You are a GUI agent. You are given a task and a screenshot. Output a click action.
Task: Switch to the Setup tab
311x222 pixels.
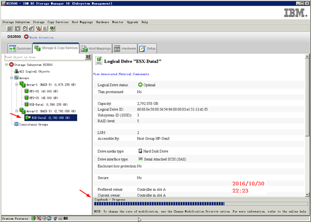[147, 48]
